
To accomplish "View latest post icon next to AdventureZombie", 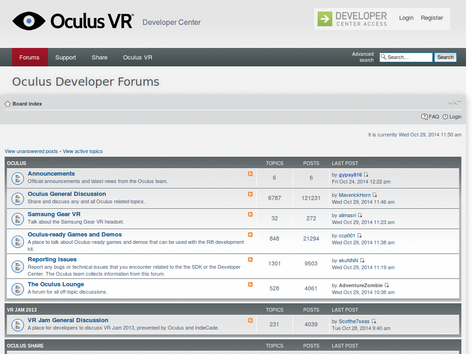I will click(387, 285).
